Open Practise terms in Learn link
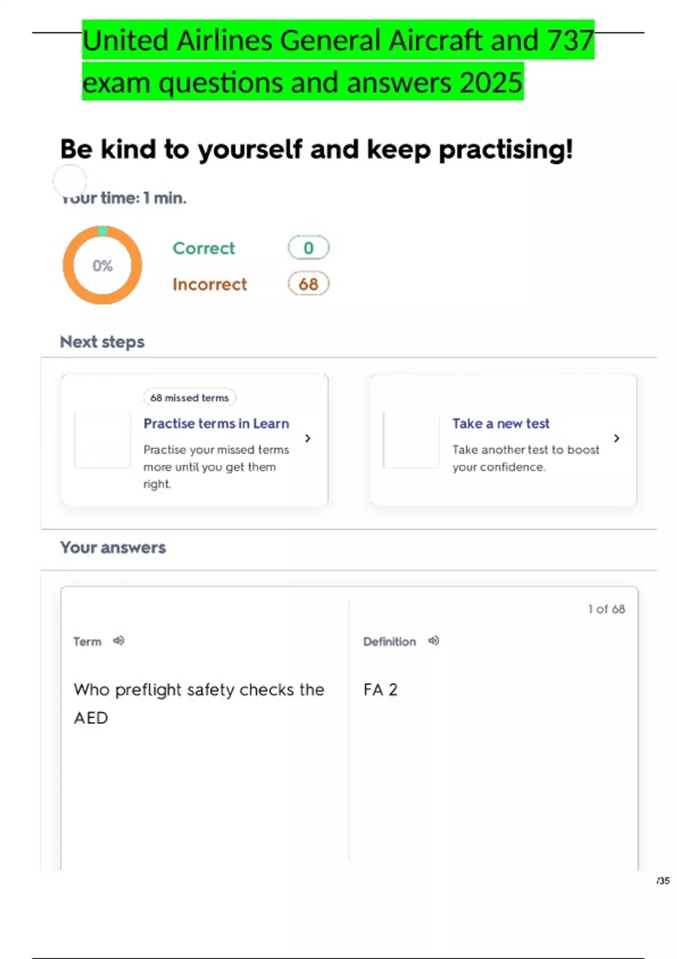The width and height of the screenshot is (677, 959). (216, 424)
